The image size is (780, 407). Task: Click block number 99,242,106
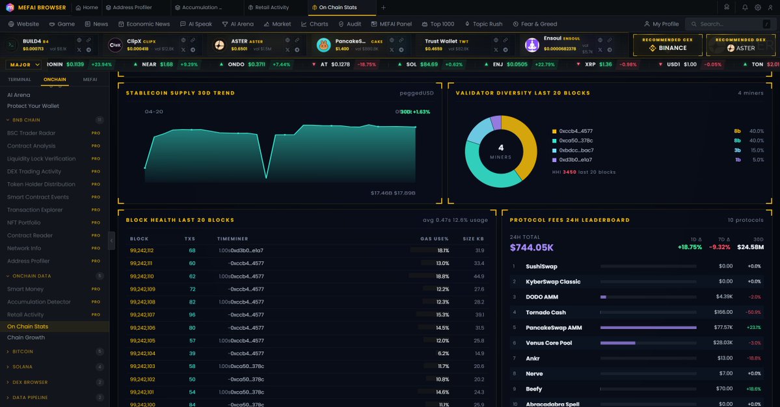(142, 328)
